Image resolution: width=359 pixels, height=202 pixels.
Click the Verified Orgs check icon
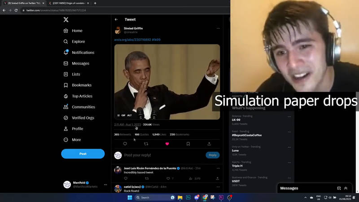coord(66,118)
